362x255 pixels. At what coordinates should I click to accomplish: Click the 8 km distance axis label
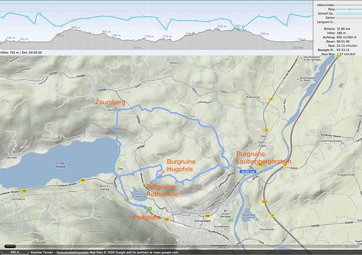(x=138, y=47)
